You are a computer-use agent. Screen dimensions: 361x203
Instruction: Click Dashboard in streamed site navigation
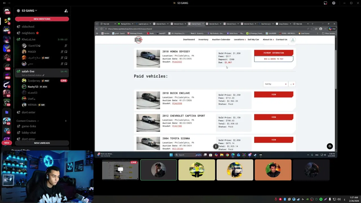point(189,39)
